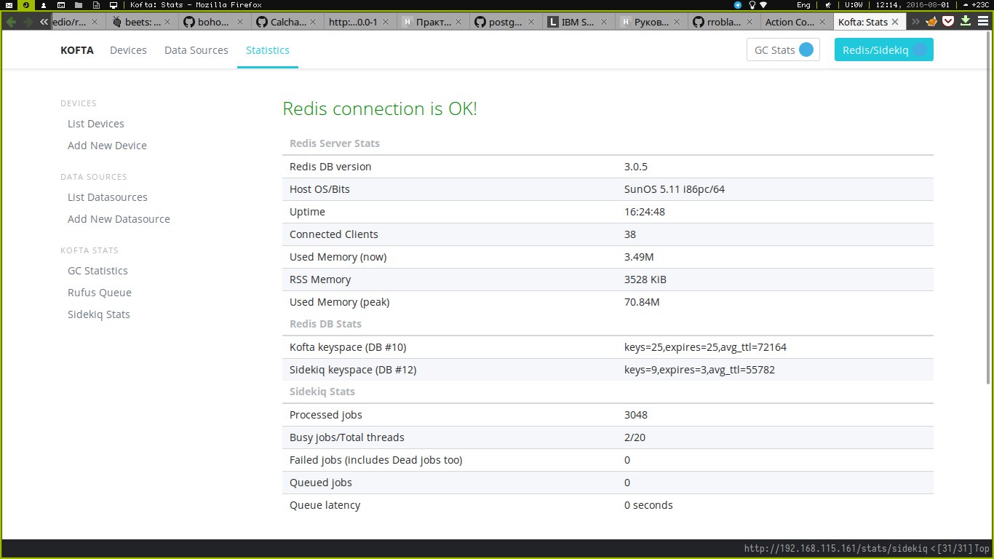Open Add New Datasource in sidebar
The width and height of the screenshot is (994, 559).
[x=119, y=219]
